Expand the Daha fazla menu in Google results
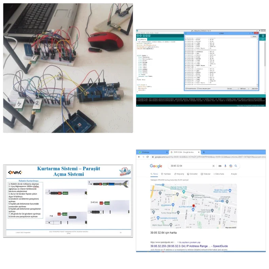269x269 pixels. 219,174
